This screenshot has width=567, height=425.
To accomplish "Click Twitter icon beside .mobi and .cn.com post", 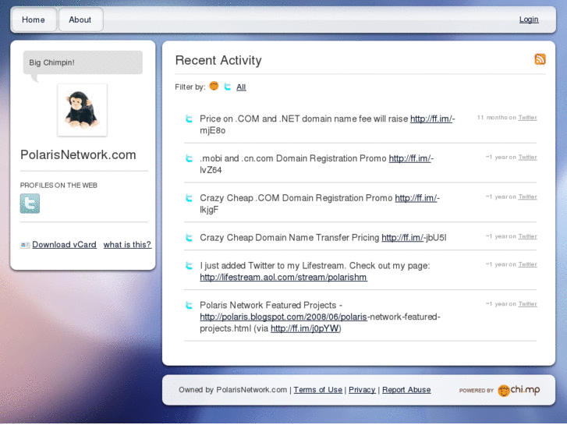I will (189, 158).
